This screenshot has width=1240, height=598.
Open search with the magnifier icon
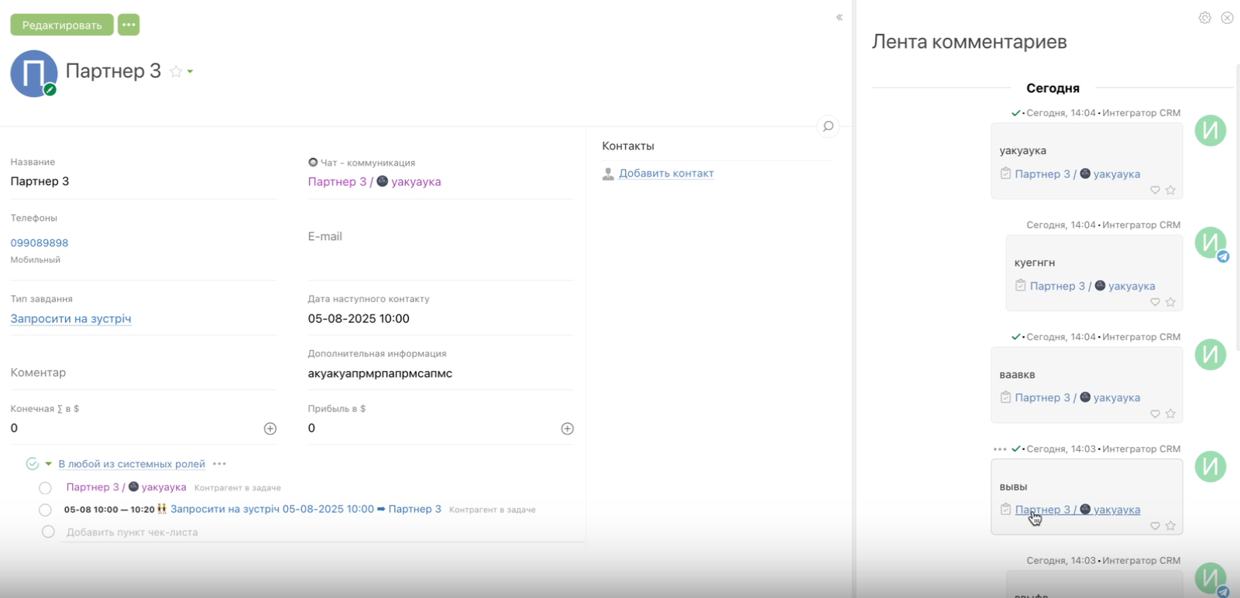pos(828,126)
